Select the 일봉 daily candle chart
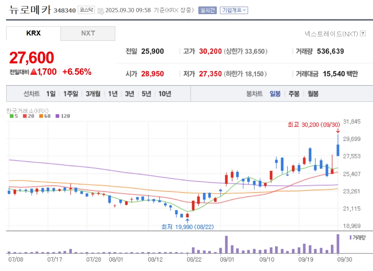373x271 pixels. tap(275, 94)
